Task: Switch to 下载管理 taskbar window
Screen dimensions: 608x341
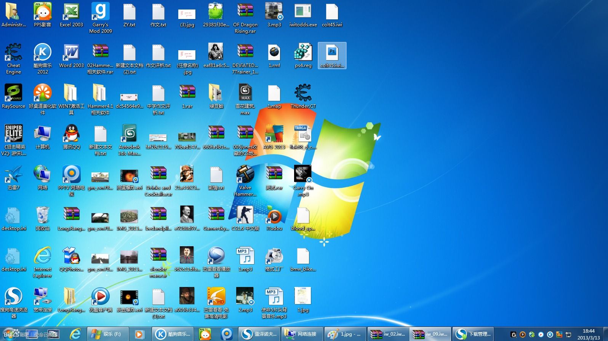Action: (474, 334)
